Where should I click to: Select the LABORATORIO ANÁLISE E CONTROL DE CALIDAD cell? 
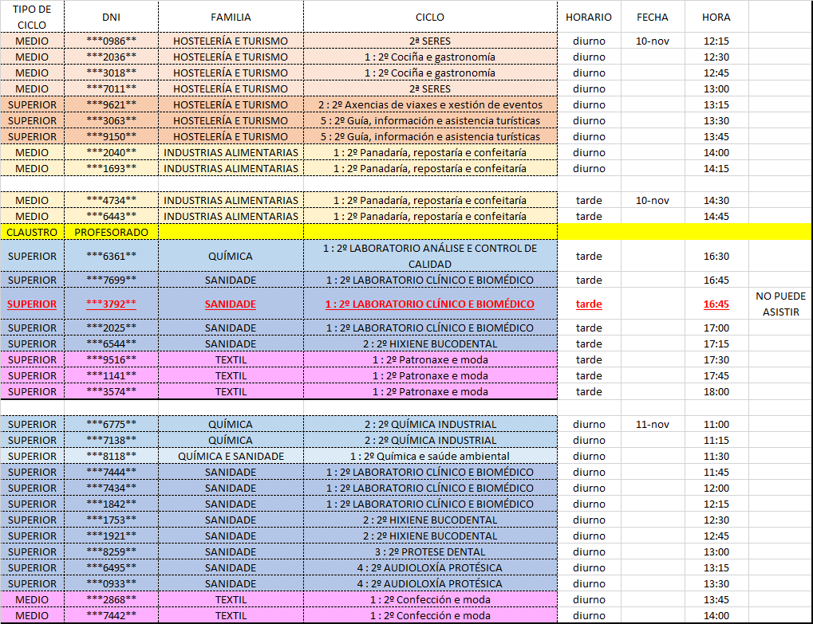coord(430,256)
